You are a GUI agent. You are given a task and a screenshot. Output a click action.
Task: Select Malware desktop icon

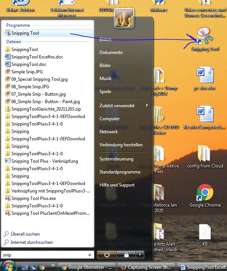(159, 6)
